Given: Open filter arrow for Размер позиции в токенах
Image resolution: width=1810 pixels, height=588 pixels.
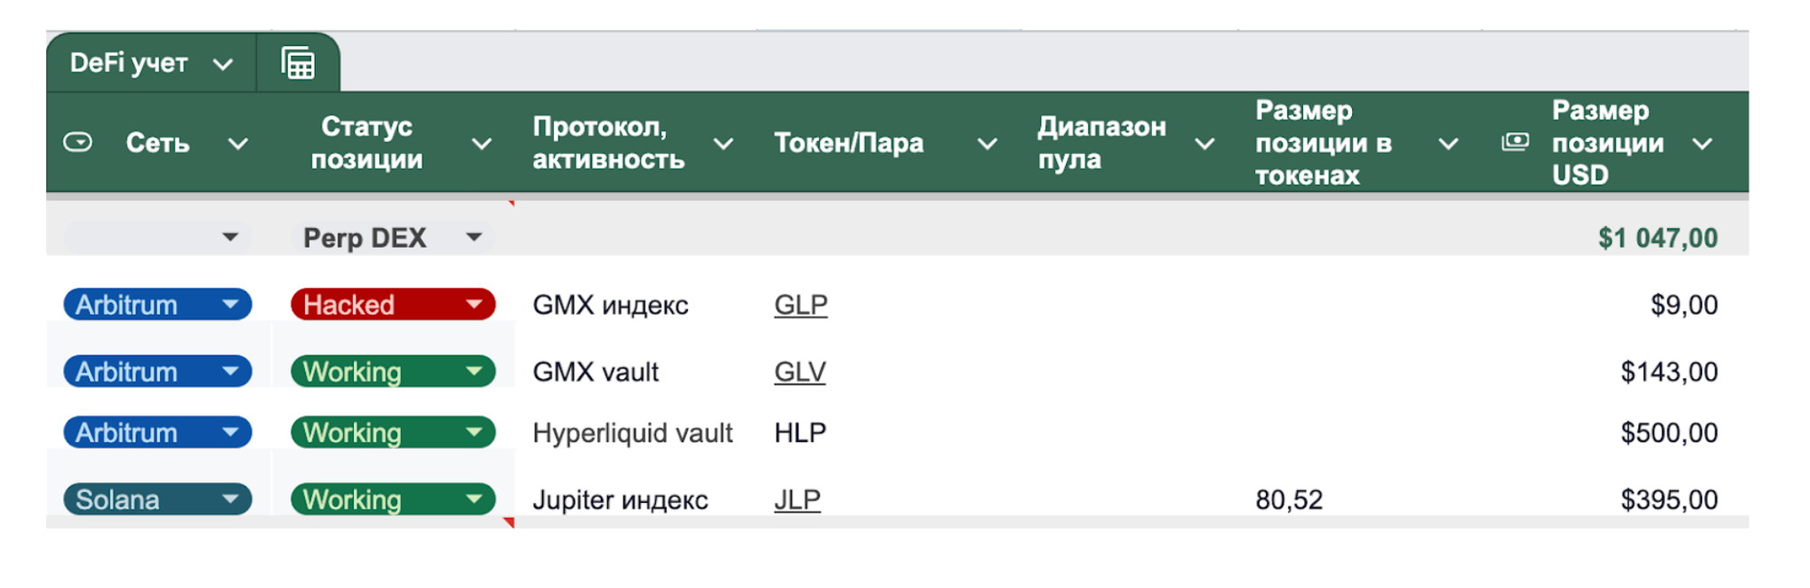Looking at the screenshot, I should (x=1448, y=144).
